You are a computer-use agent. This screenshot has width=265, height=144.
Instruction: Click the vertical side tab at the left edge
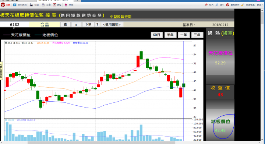coord(1,71)
